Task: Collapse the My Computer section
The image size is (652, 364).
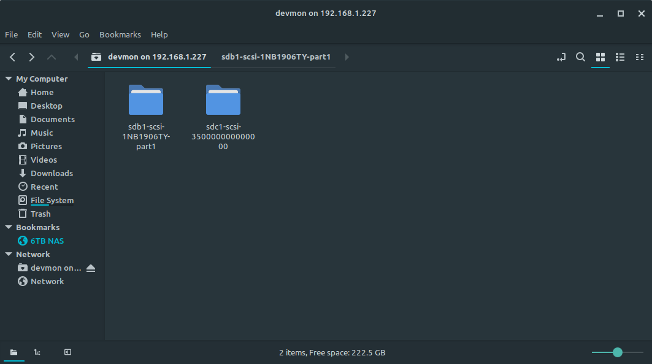Action: [9, 79]
